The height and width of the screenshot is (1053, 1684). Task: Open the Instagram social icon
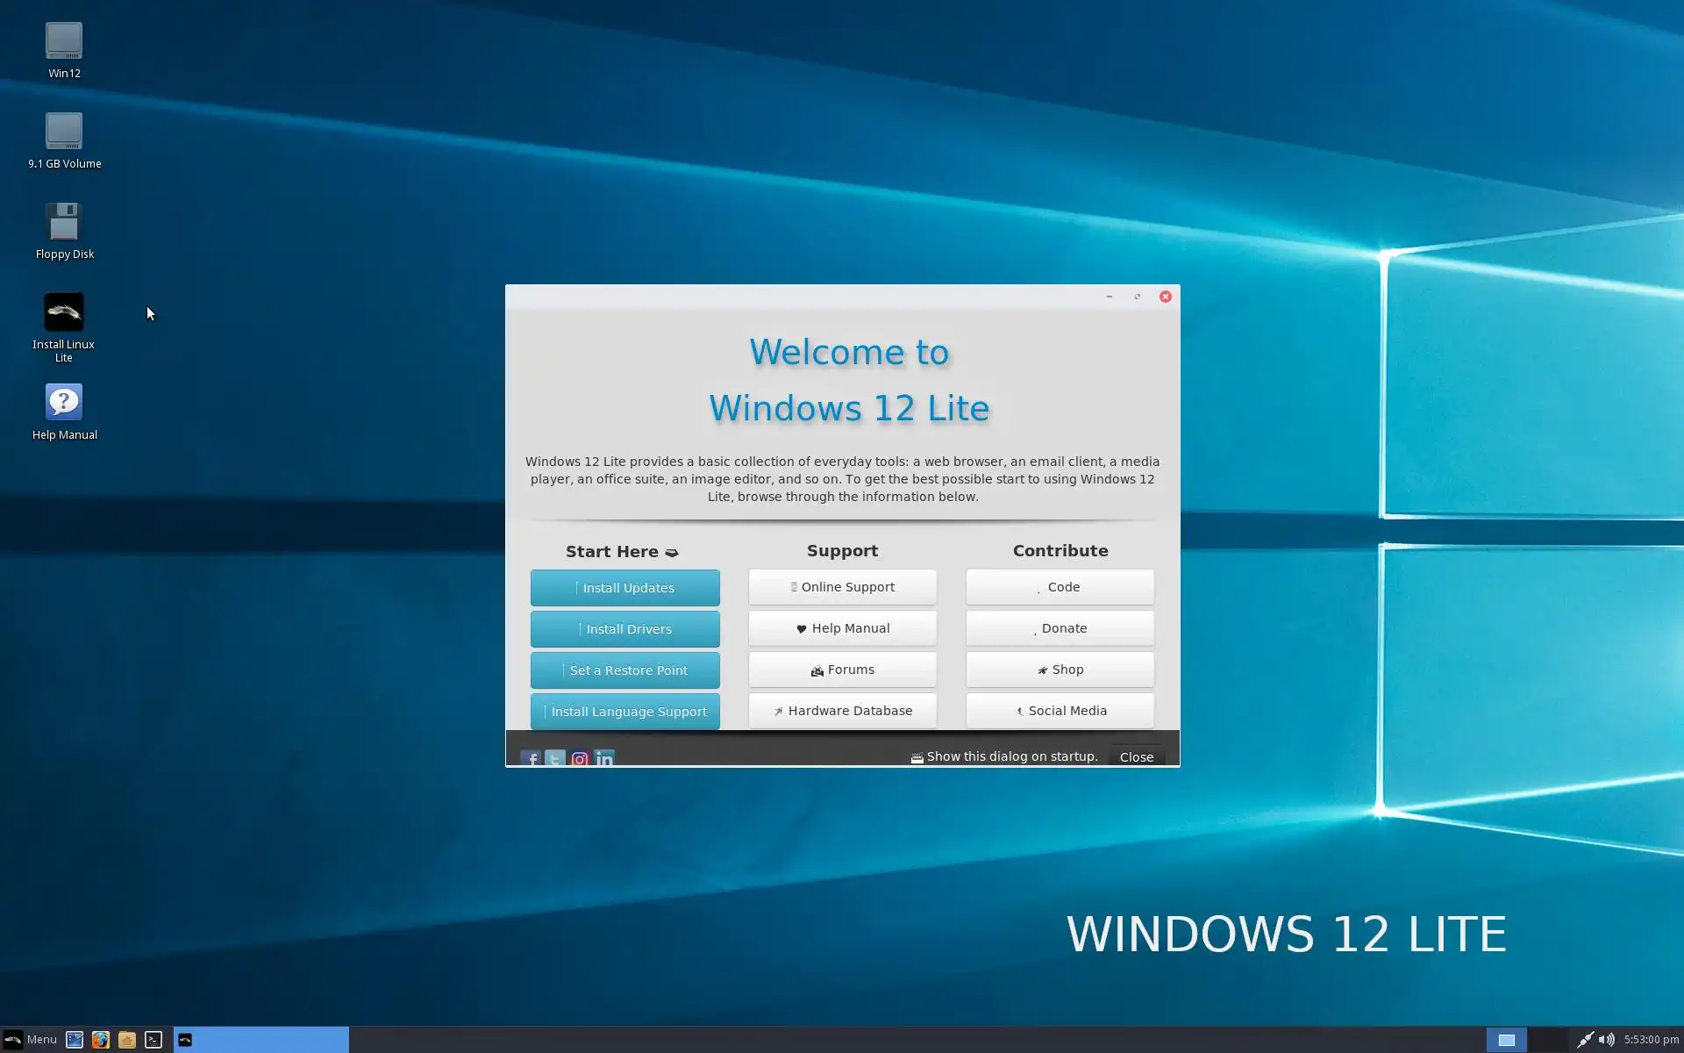pos(580,758)
